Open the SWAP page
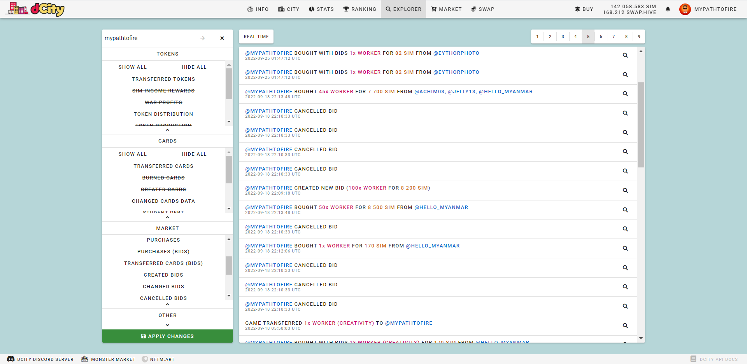The height and width of the screenshot is (364, 747). (482, 9)
